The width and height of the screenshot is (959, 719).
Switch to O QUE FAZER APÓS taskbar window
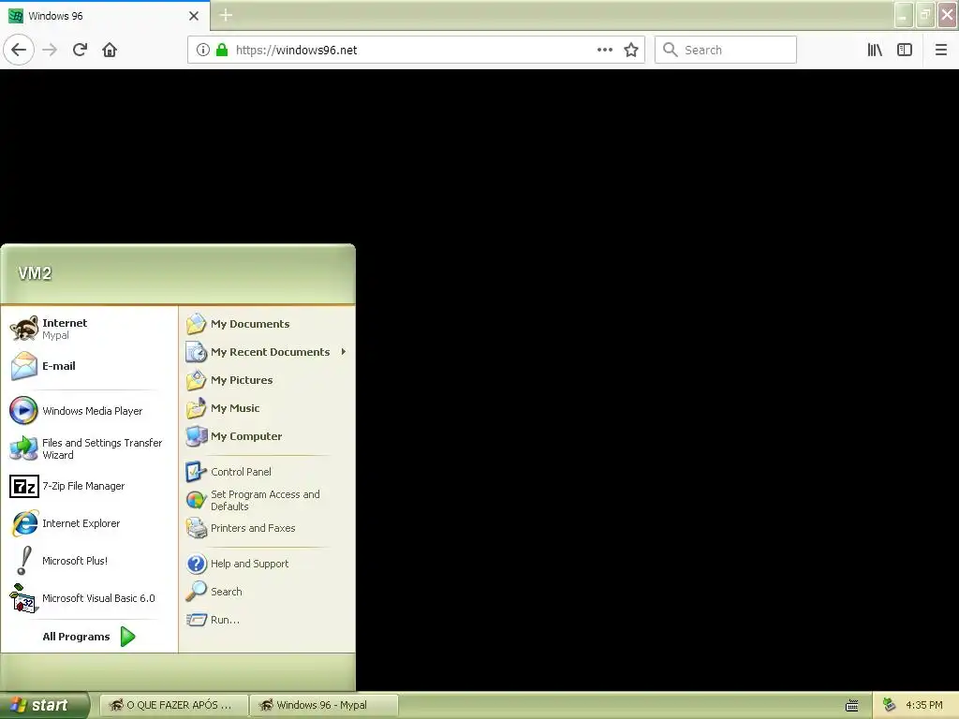tap(173, 705)
